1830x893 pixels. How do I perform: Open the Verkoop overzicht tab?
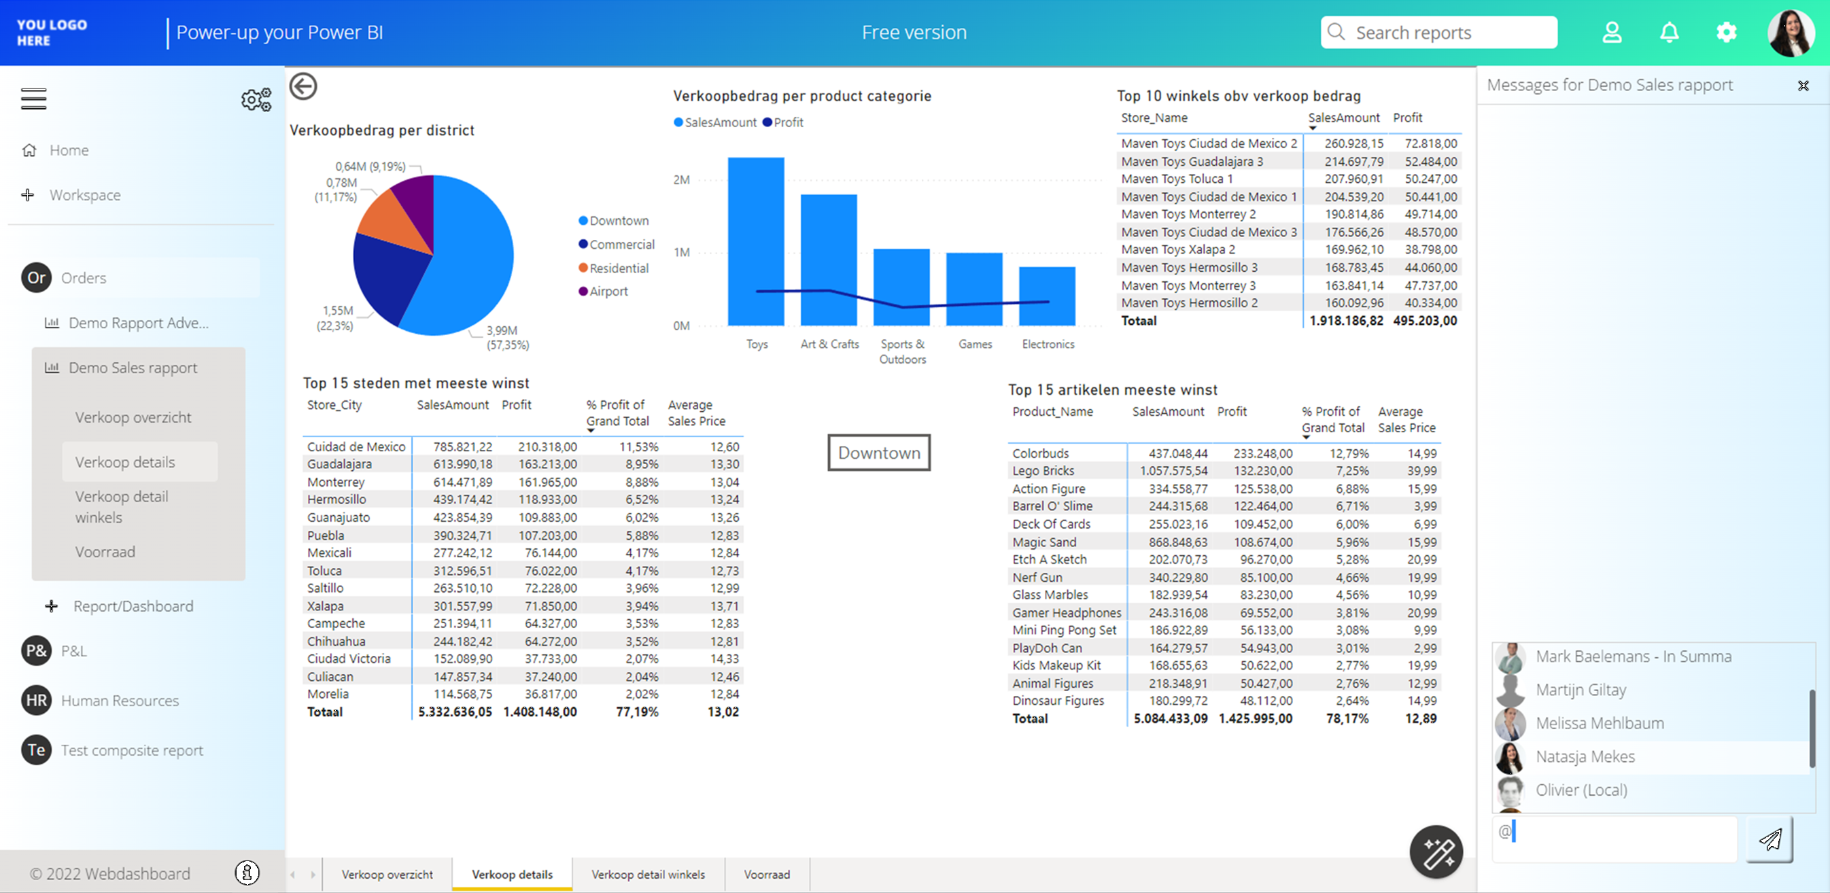[x=387, y=875]
